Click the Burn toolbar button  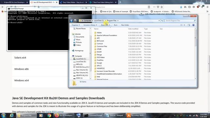tap(115, 25)
